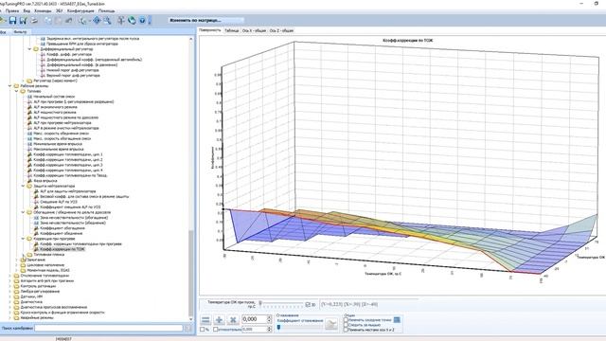Select ALF экономичного режима in the tree

[55, 107]
